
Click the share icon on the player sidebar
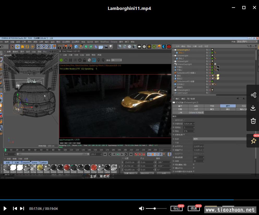point(253,95)
